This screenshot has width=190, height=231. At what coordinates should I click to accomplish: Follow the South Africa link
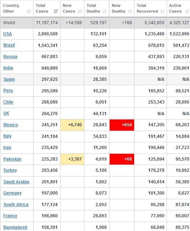tap(16, 204)
